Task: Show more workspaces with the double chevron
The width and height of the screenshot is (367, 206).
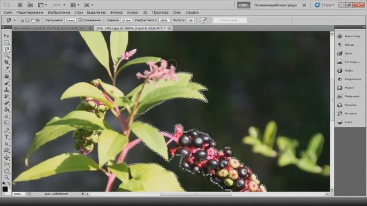Action: pyautogui.click(x=304, y=5)
